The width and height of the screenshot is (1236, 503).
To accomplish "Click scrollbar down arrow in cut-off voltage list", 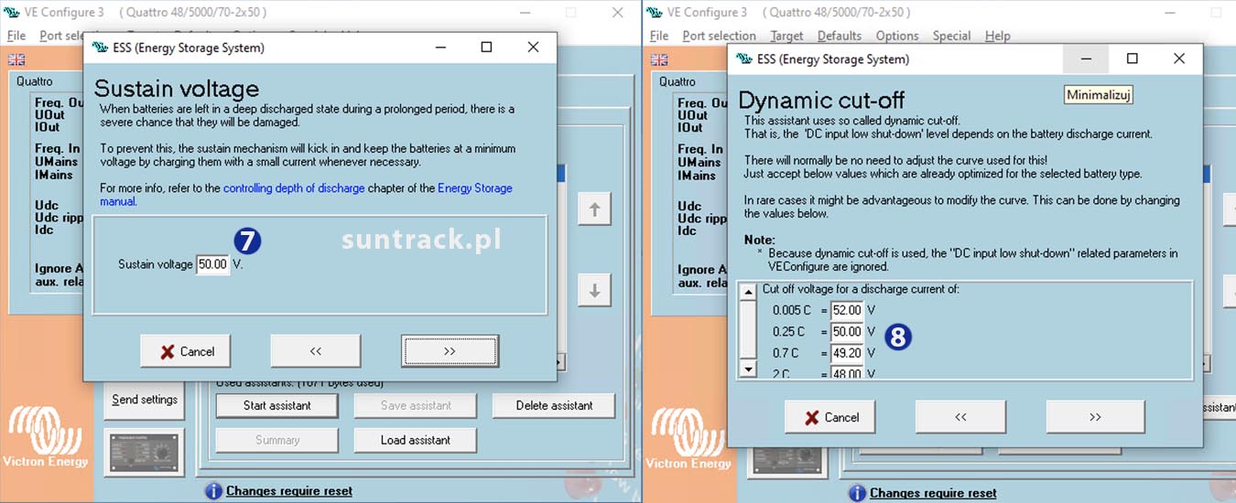I will 748,369.
